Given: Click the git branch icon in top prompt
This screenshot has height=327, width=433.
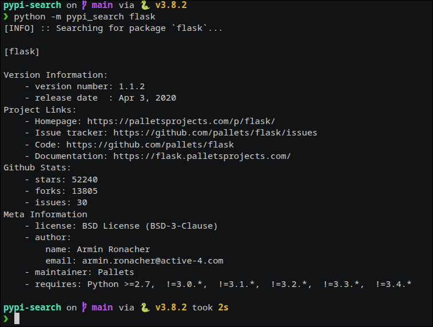Looking at the screenshot, I should pos(85,5).
